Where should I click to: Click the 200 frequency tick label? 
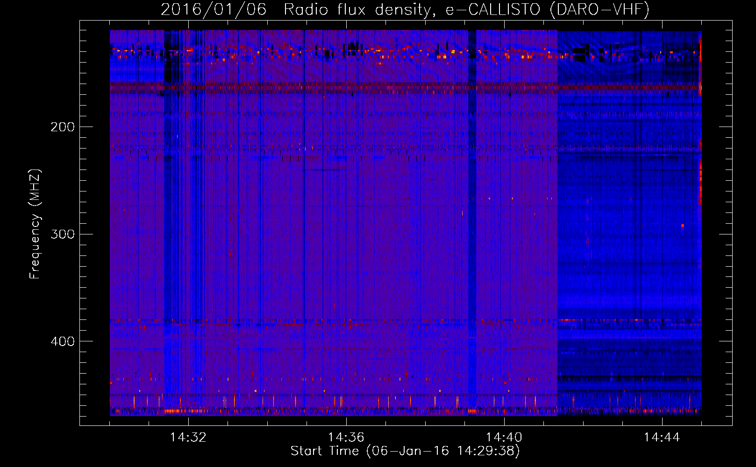(63, 127)
